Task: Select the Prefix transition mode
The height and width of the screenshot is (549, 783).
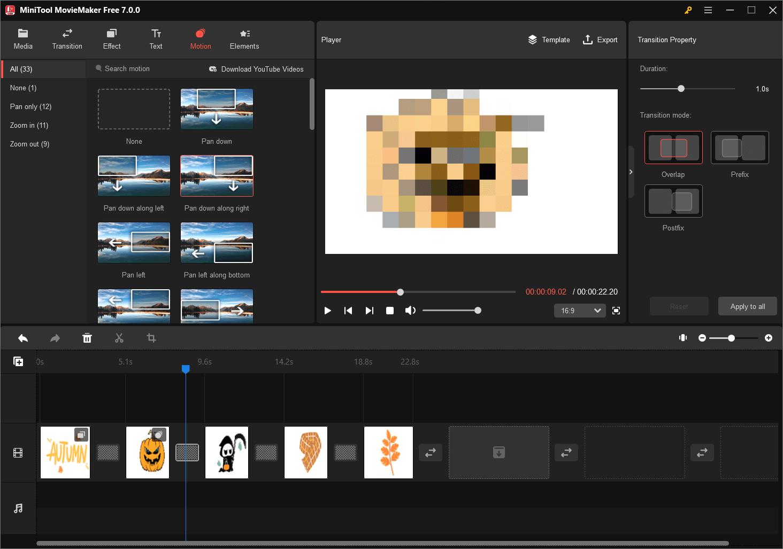Action: 740,148
